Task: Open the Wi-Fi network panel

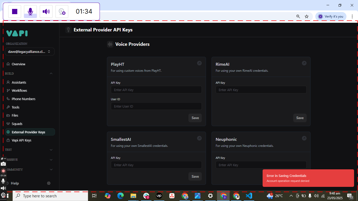Action: pyautogui.click(x=323, y=196)
